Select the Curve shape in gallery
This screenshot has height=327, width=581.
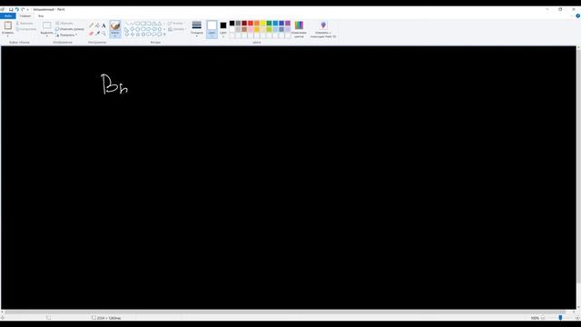[132, 24]
